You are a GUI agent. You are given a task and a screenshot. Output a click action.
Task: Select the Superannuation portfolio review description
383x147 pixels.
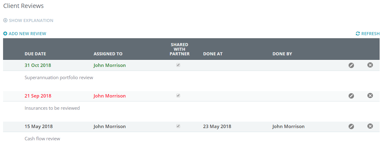coord(59,78)
